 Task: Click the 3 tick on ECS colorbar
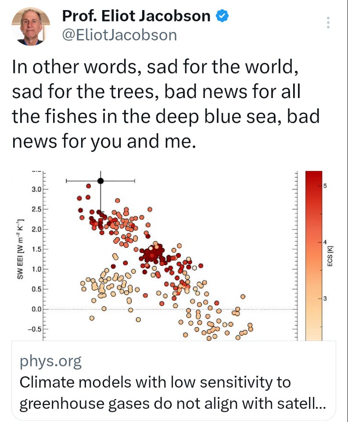(x=325, y=299)
